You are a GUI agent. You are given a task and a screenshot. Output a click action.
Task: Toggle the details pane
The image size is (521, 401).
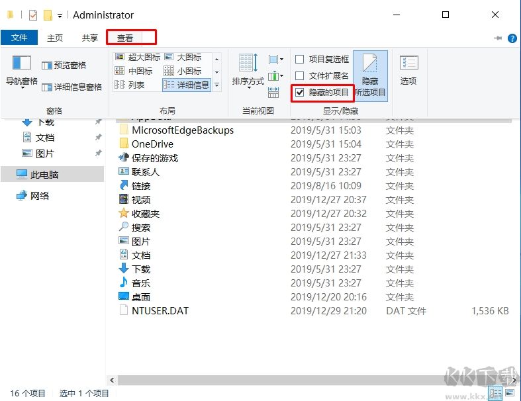pos(71,87)
